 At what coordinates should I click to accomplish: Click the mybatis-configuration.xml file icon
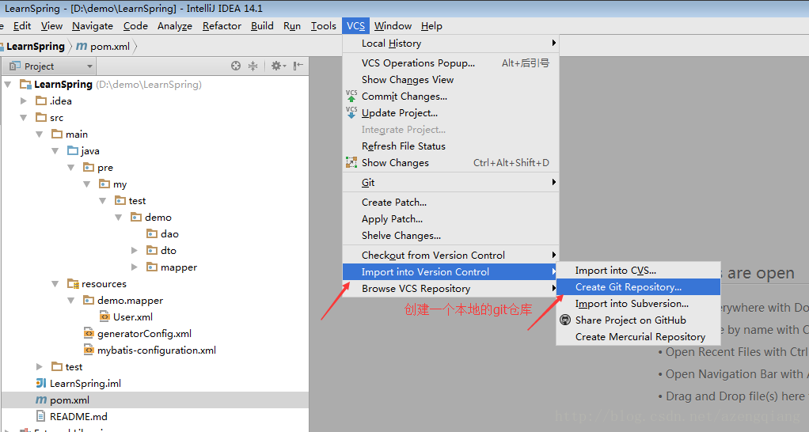coord(89,350)
